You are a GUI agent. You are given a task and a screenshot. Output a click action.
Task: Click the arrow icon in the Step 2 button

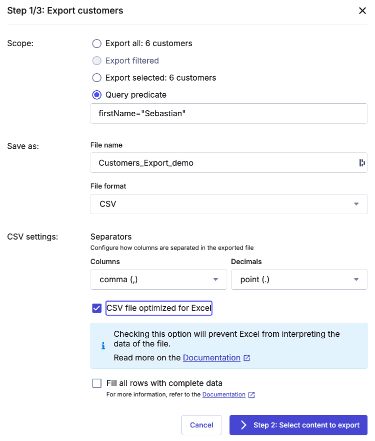[x=242, y=424]
